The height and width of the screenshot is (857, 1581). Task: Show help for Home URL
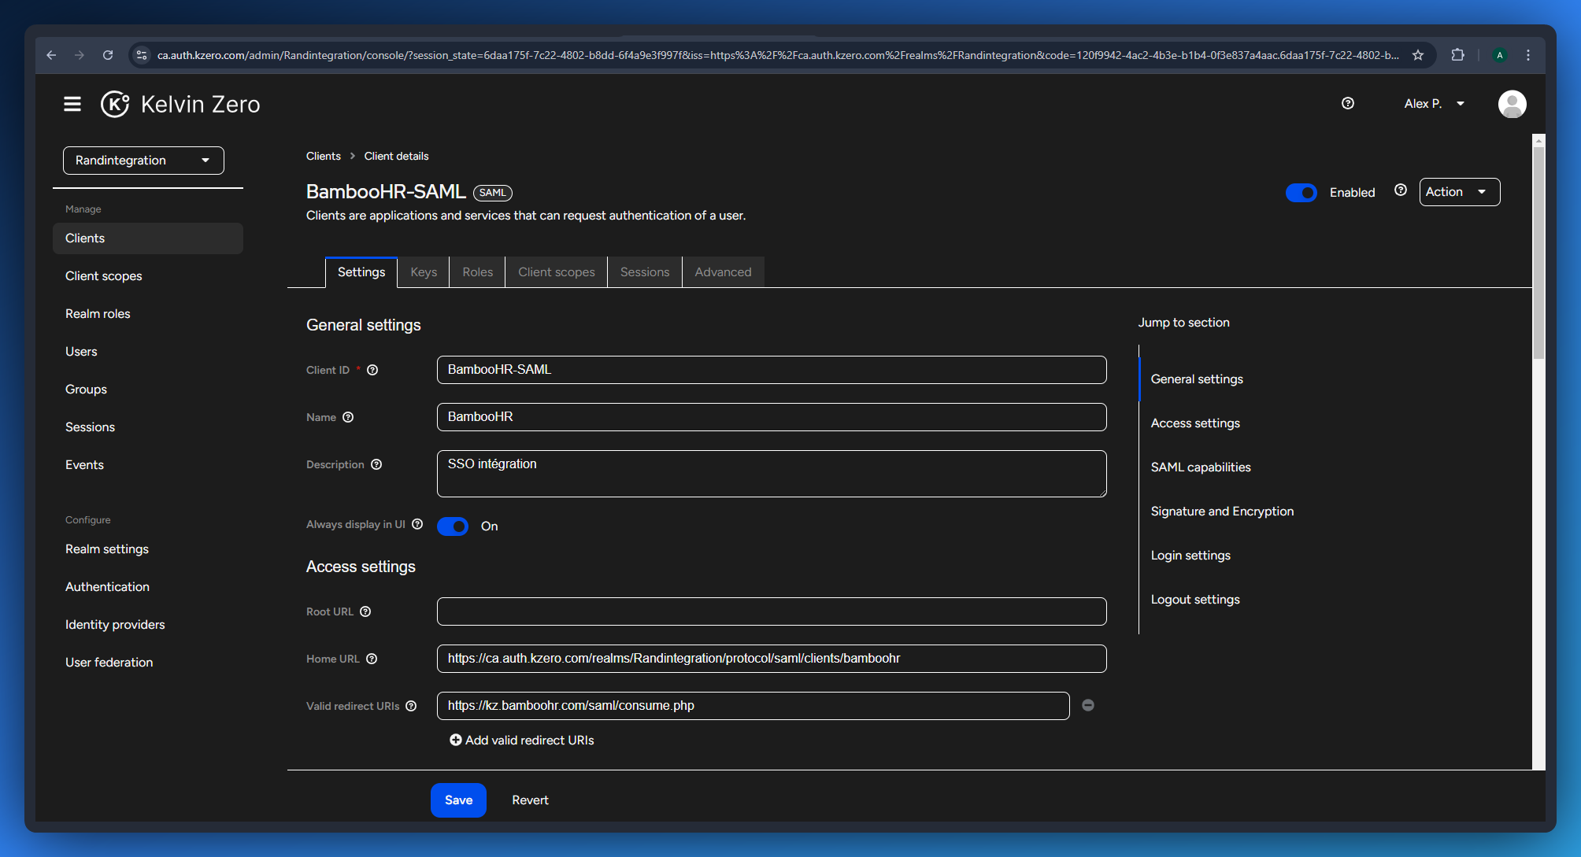pyautogui.click(x=372, y=659)
